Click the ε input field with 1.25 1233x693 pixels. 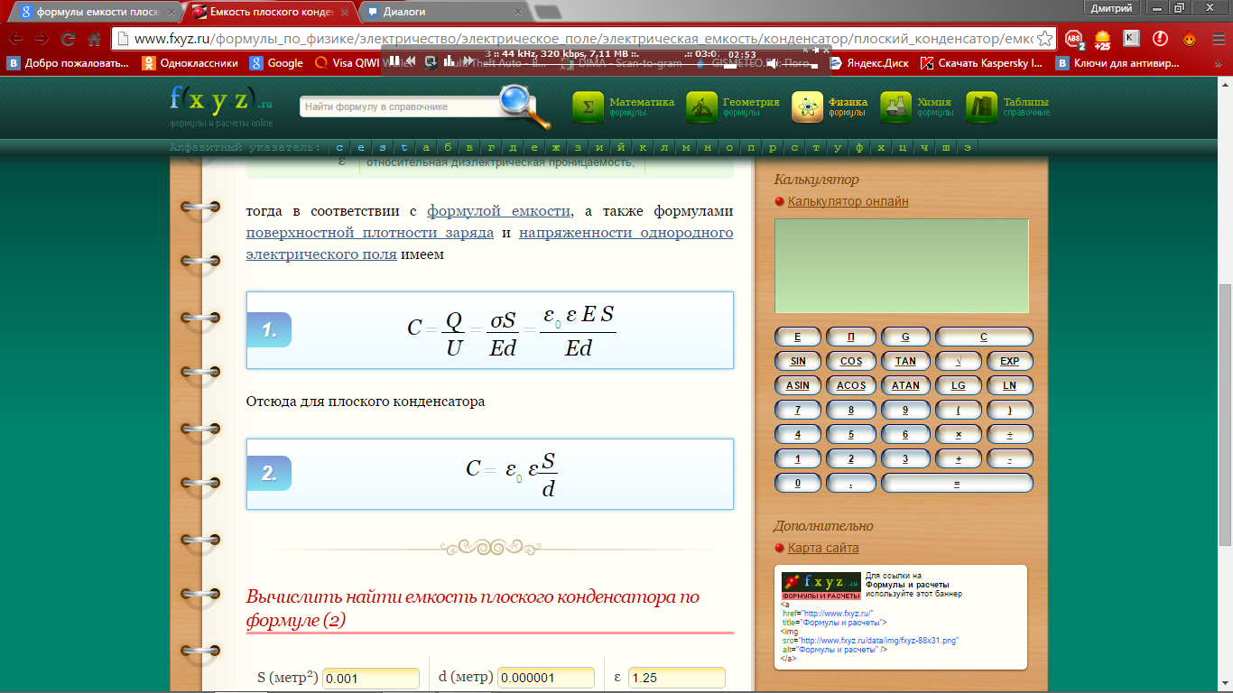point(677,679)
